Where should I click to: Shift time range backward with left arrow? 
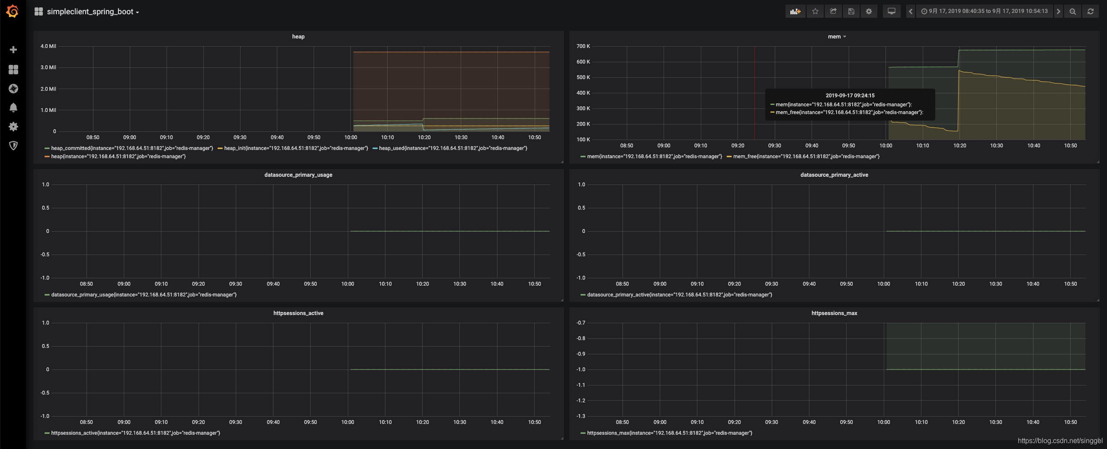[911, 11]
